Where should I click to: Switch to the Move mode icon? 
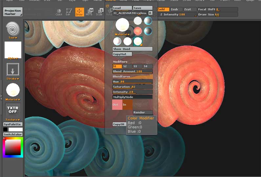click(x=89, y=12)
